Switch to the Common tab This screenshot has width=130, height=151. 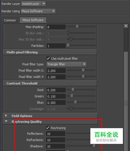tap(10, 20)
